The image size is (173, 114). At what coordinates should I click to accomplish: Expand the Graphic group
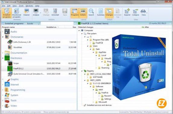3,79
